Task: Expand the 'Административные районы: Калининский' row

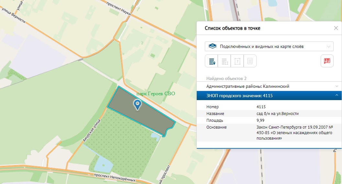Action: pyautogui.click(x=269, y=86)
